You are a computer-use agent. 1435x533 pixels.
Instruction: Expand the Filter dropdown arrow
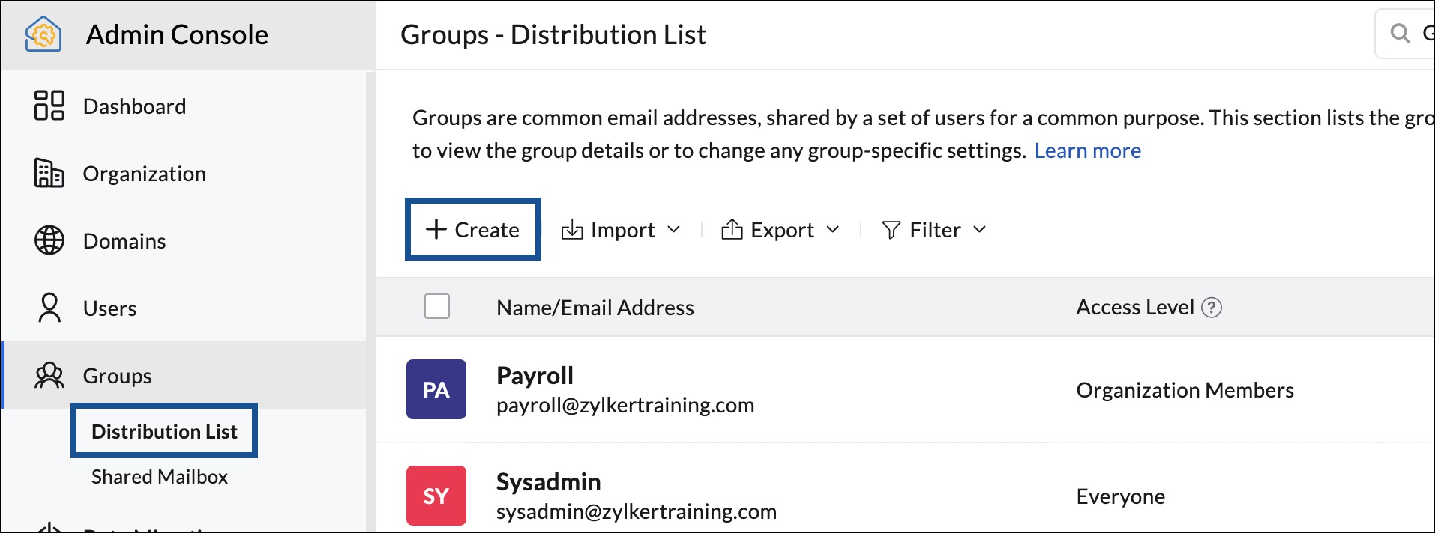point(979,229)
